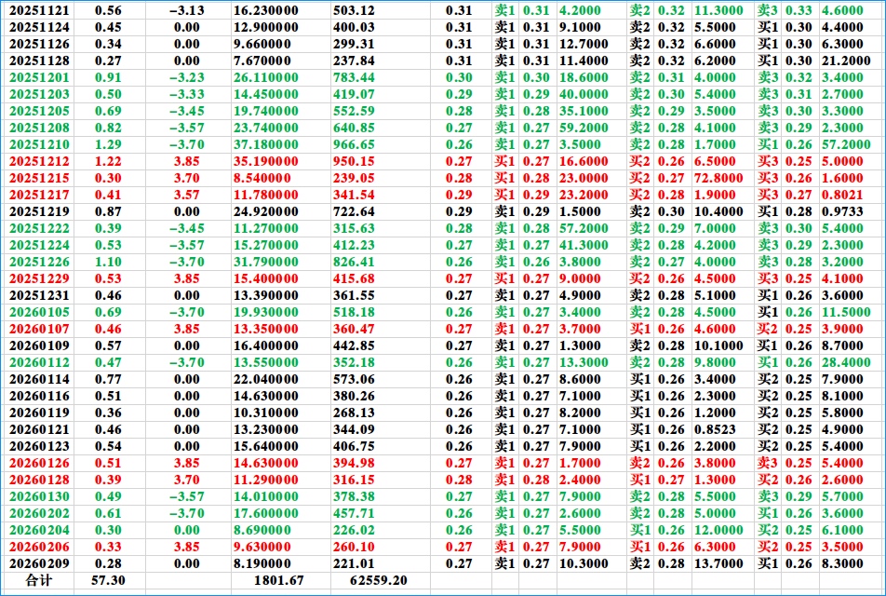Select the red date cell 20260107
Viewport: 886px width, 596px height.
coord(39,329)
